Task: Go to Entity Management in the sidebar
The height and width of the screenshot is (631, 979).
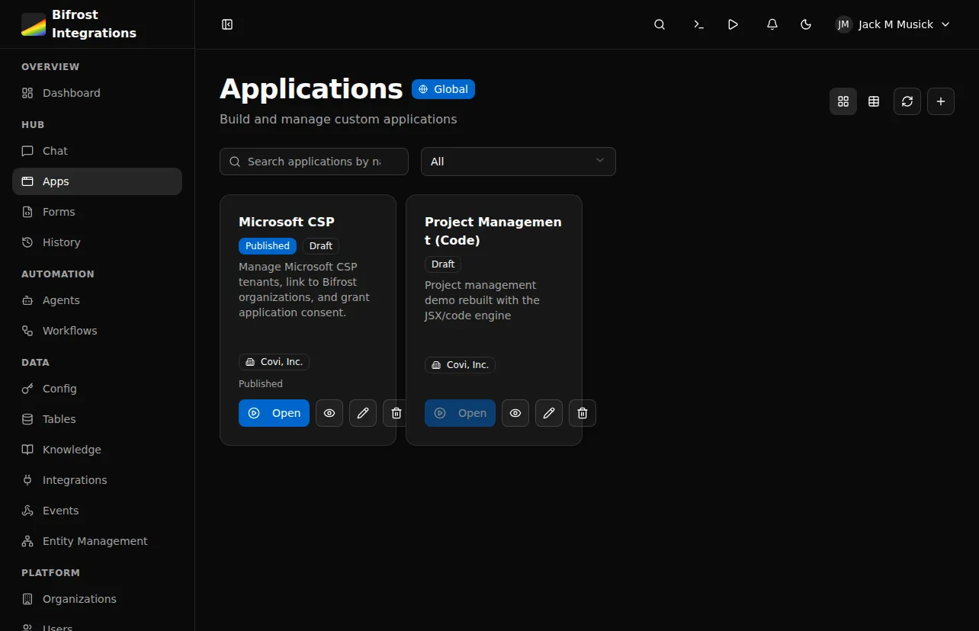Action: [x=94, y=540]
